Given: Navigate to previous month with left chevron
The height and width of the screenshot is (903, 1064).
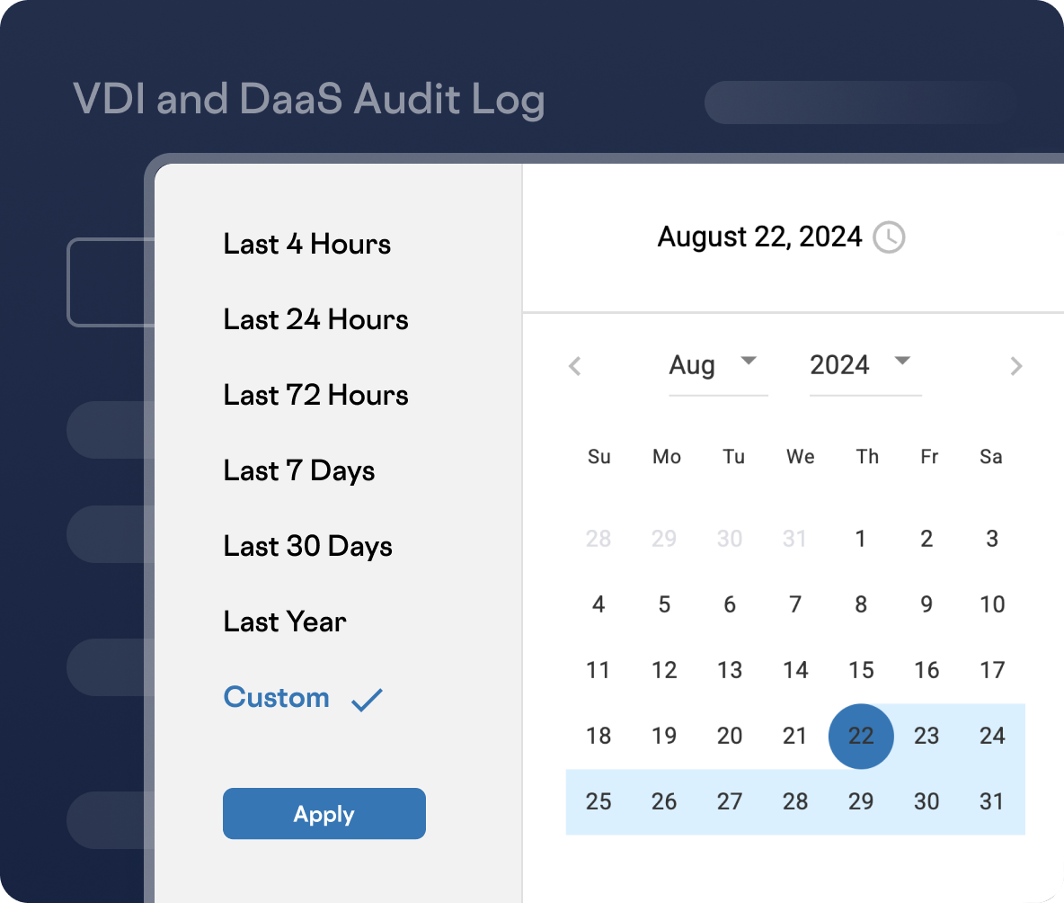Looking at the screenshot, I should (x=574, y=366).
